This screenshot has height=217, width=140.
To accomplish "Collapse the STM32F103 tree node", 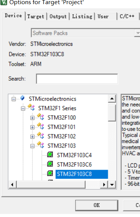I will [x=32, y=146].
